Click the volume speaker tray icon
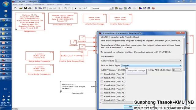The width and height of the screenshot is (196, 110). click(x=4, y=96)
